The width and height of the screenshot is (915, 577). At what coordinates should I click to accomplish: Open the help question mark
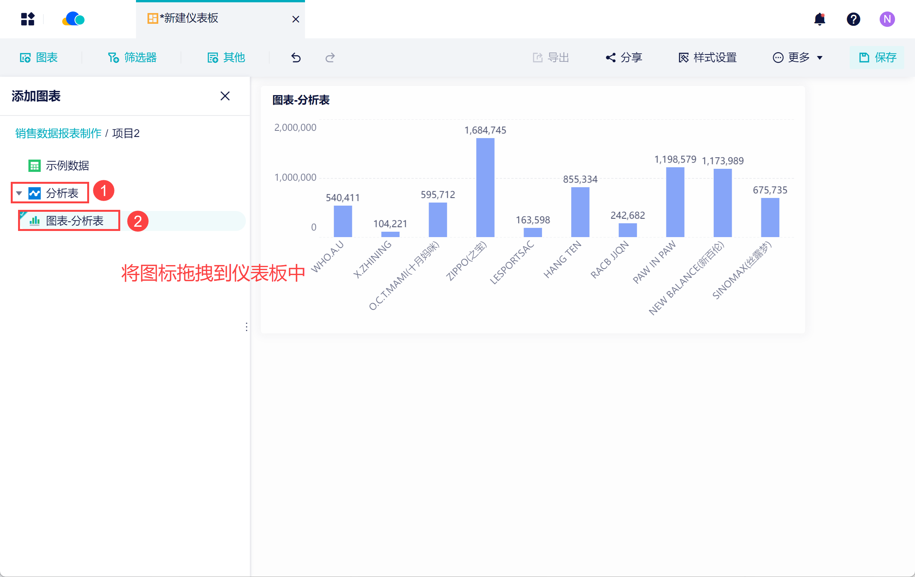[853, 19]
